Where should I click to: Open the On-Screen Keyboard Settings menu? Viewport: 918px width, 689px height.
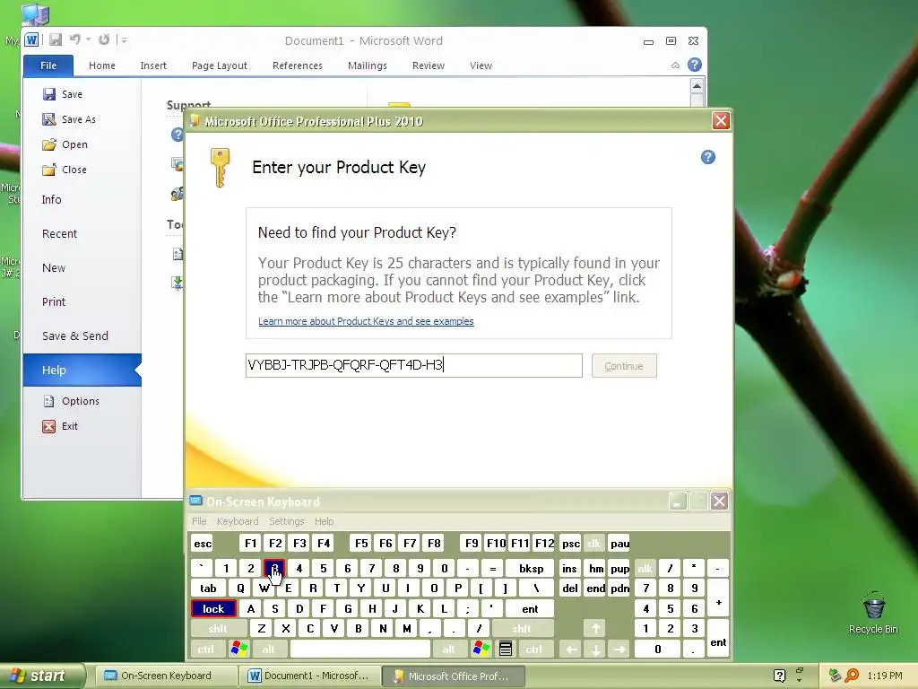(286, 521)
